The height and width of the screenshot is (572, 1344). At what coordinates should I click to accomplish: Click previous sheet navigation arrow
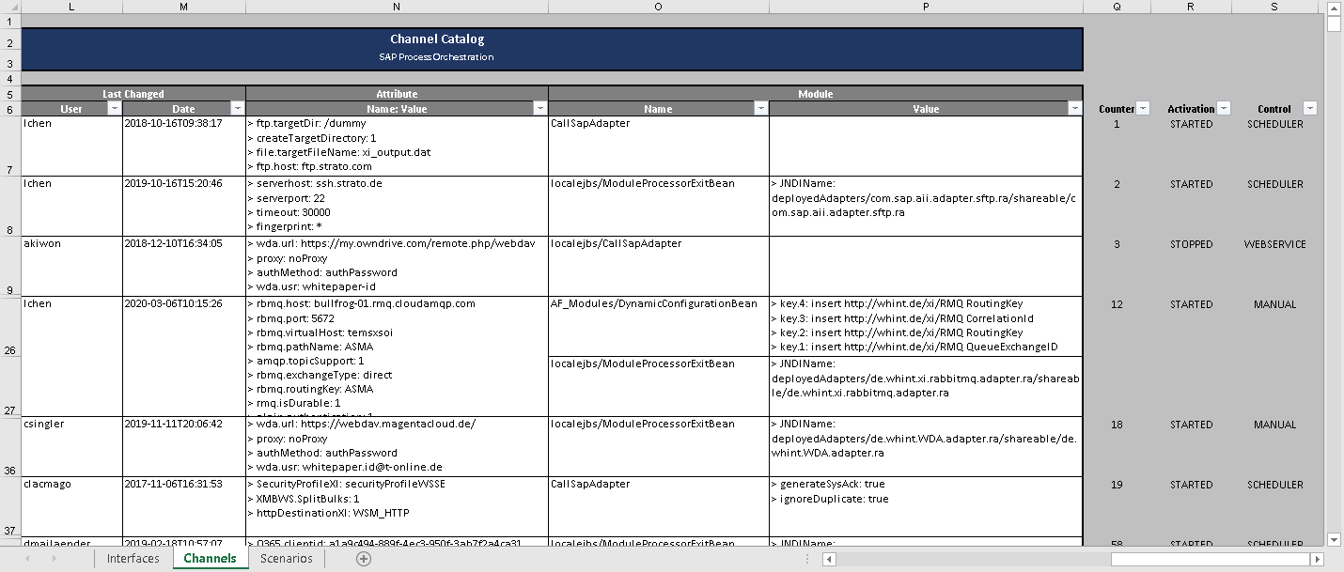click(27, 559)
